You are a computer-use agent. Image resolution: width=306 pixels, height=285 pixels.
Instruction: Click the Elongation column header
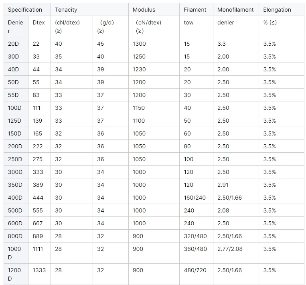pos(277,10)
